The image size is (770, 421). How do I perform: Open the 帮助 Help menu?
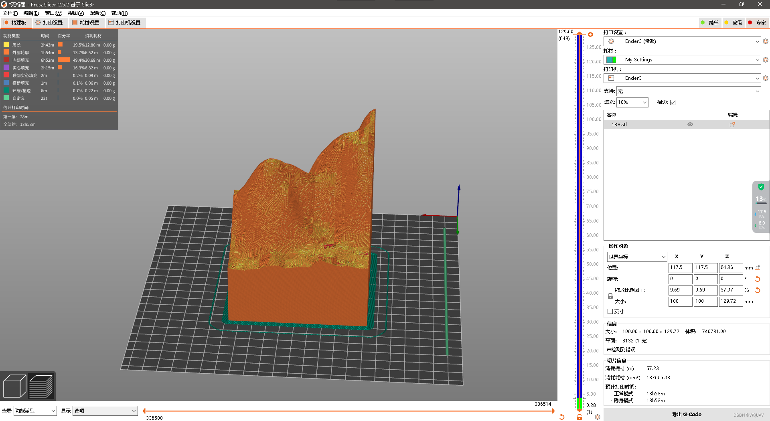[119, 13]
